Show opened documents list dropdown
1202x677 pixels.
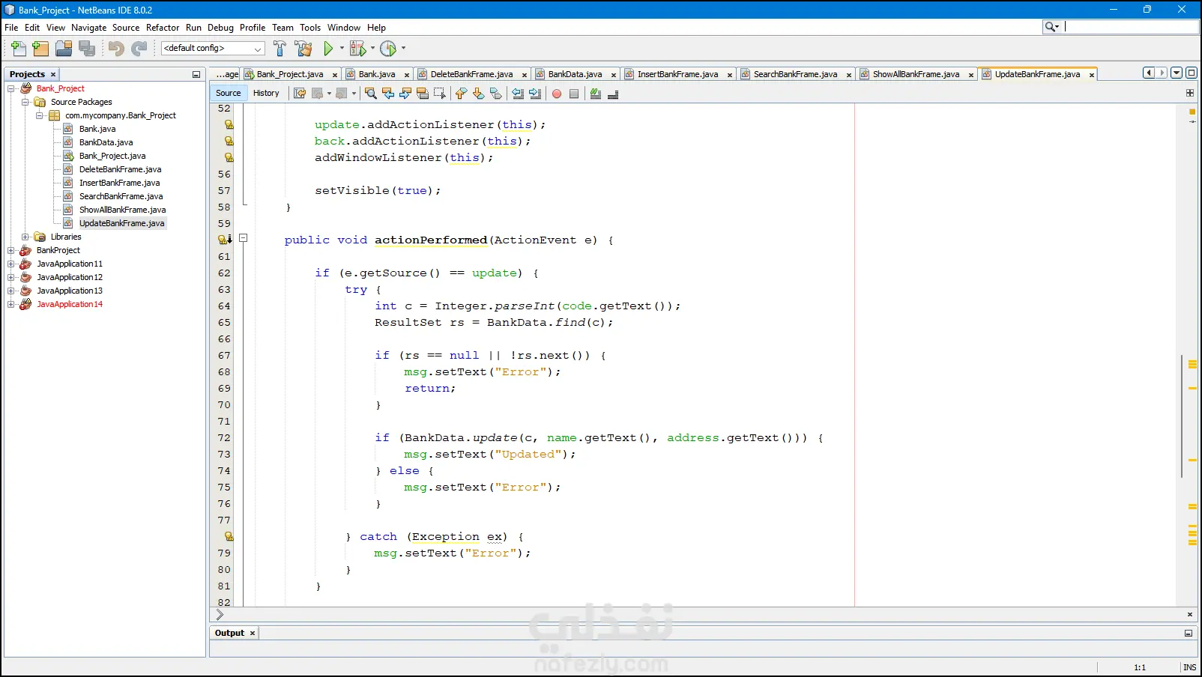(1177, 73)
